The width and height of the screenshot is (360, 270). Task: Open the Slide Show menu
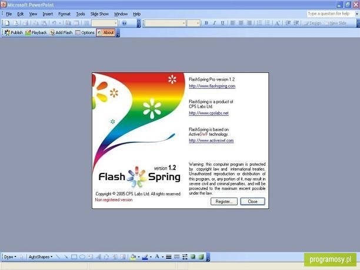99,14
